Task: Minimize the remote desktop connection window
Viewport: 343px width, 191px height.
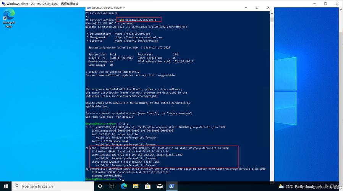Action: (x=314, y=4)
